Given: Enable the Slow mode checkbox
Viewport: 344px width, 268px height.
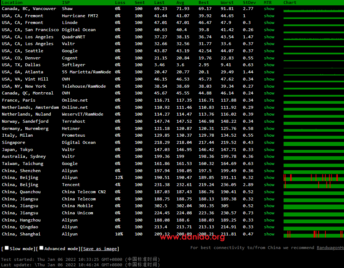Looking at the screenshot, I should [x=7, y=248].
